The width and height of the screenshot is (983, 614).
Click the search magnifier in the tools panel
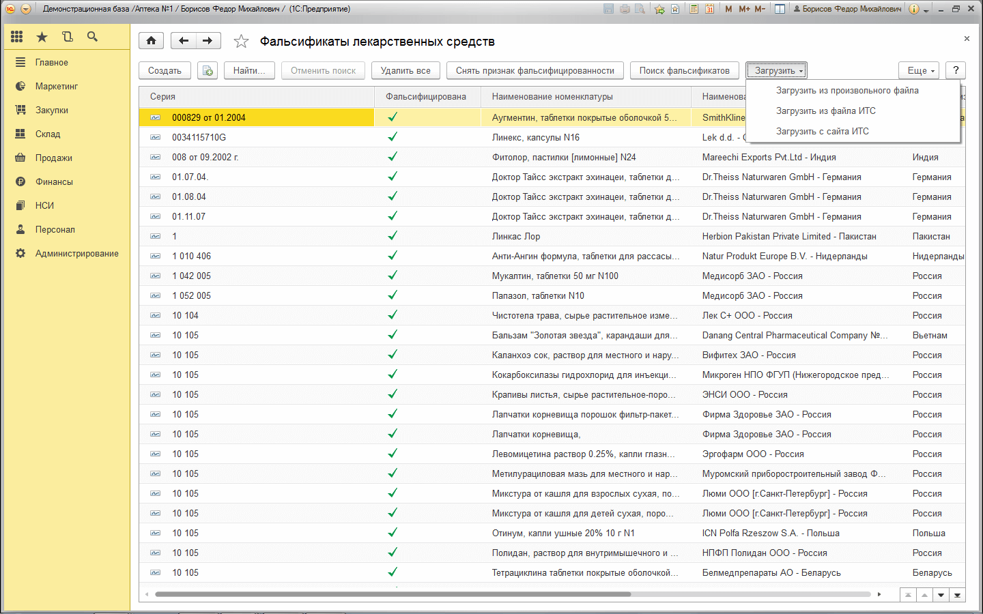click(92, 37)
